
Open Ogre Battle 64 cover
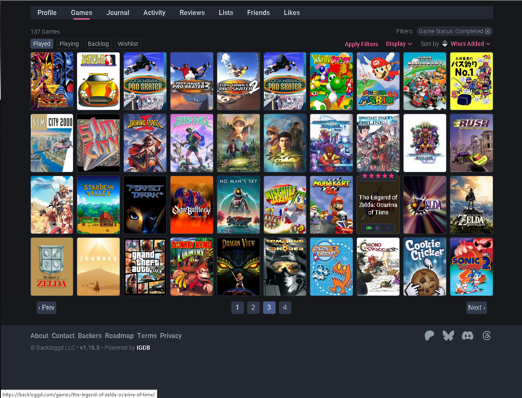click(x=192, y=205)
